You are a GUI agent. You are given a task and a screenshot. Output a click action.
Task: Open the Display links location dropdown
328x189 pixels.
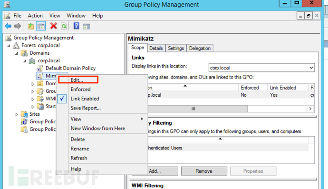311,68
